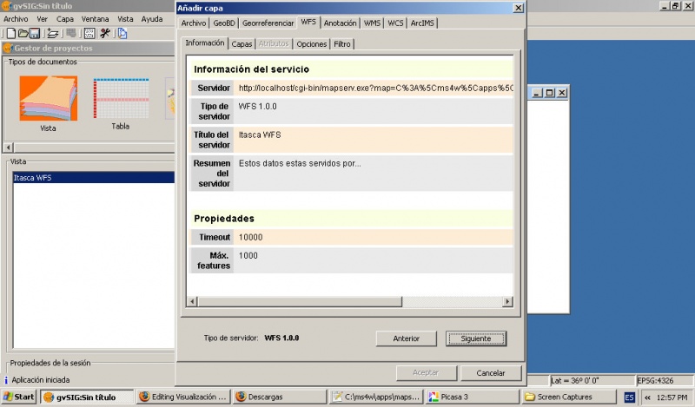This screenshot has height=407, width=695.
Task: Open the Opciones sub-tab
Action: [x=311, y=43]
